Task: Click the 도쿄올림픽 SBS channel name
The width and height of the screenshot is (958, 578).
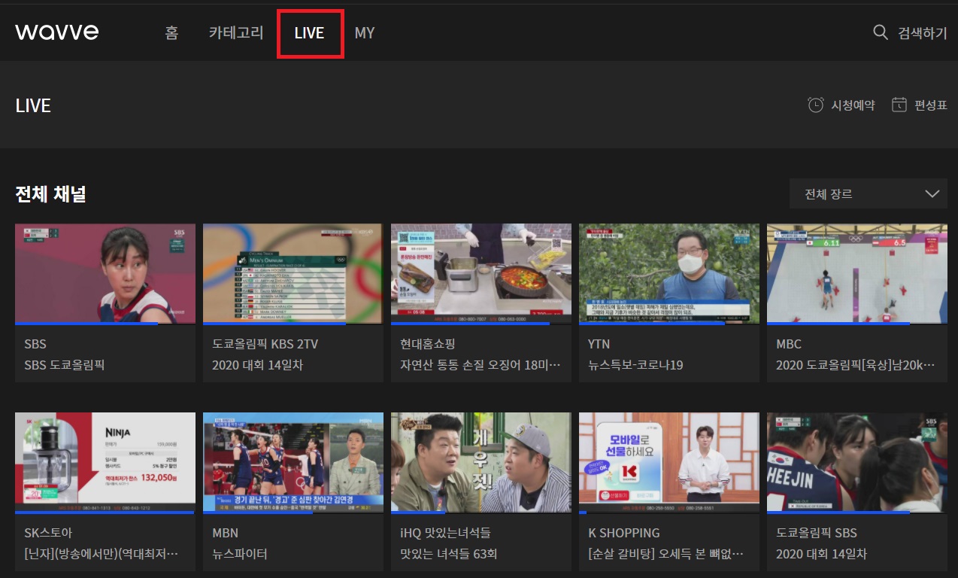Action: pos(817,533)
